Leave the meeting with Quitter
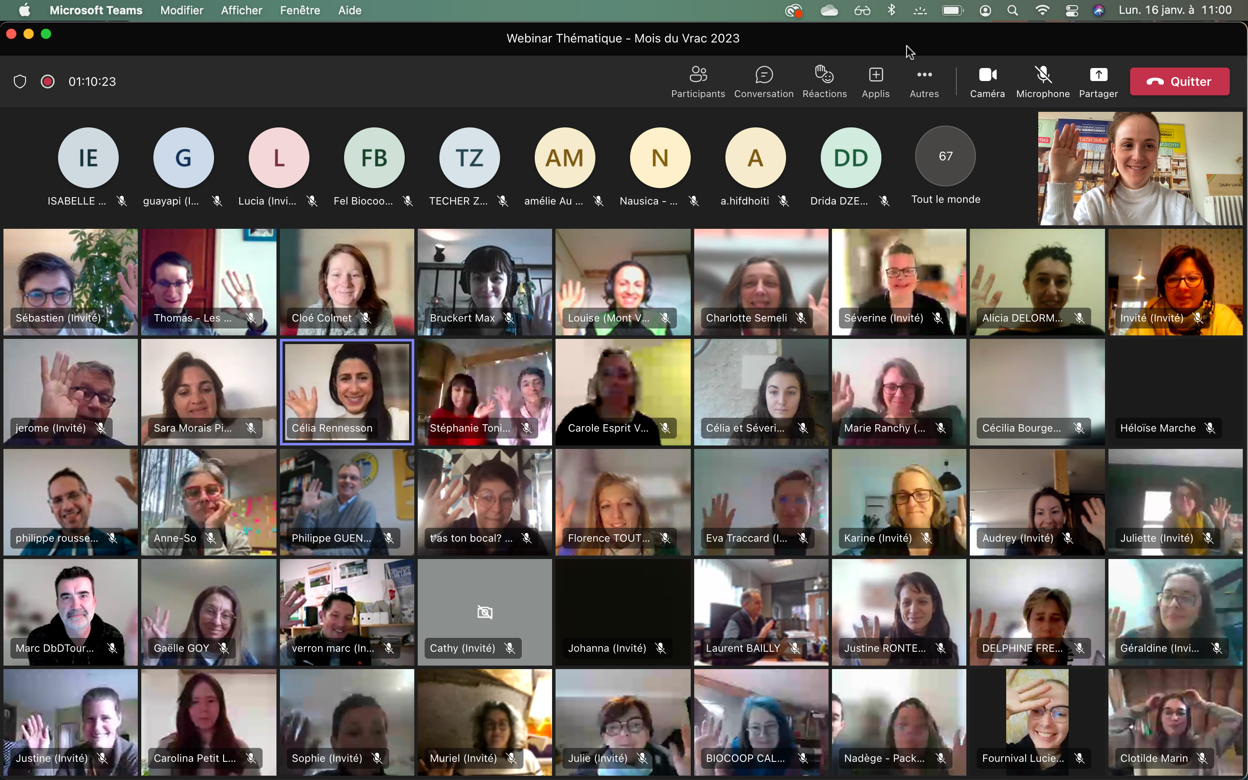The width and height of the screenshot is (1248, 780). point(1179,81)
